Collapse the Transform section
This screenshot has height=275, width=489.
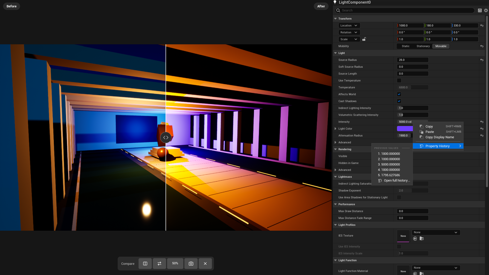pyautogui.click(x=335, y=19)
